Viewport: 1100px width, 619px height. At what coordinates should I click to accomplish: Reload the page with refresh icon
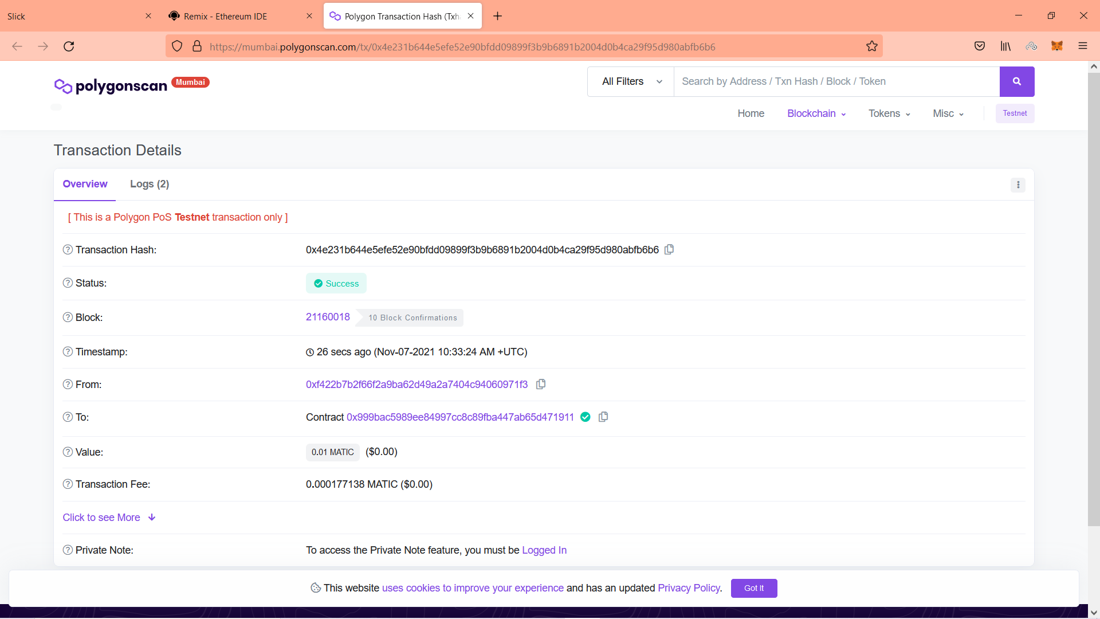tap(69, 46)
